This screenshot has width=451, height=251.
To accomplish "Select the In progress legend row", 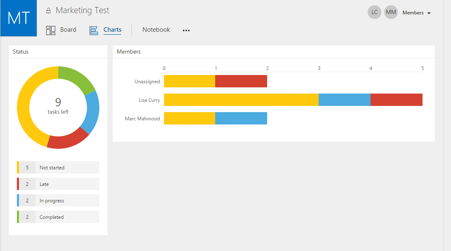I will (x=58, y=200).
